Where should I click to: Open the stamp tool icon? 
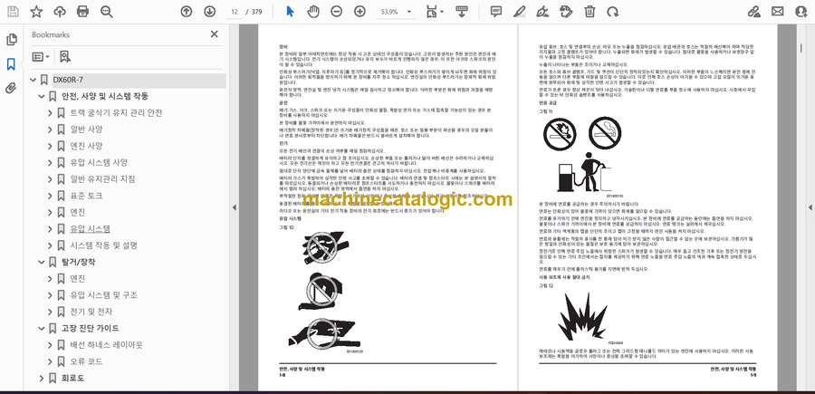(566, 12)
